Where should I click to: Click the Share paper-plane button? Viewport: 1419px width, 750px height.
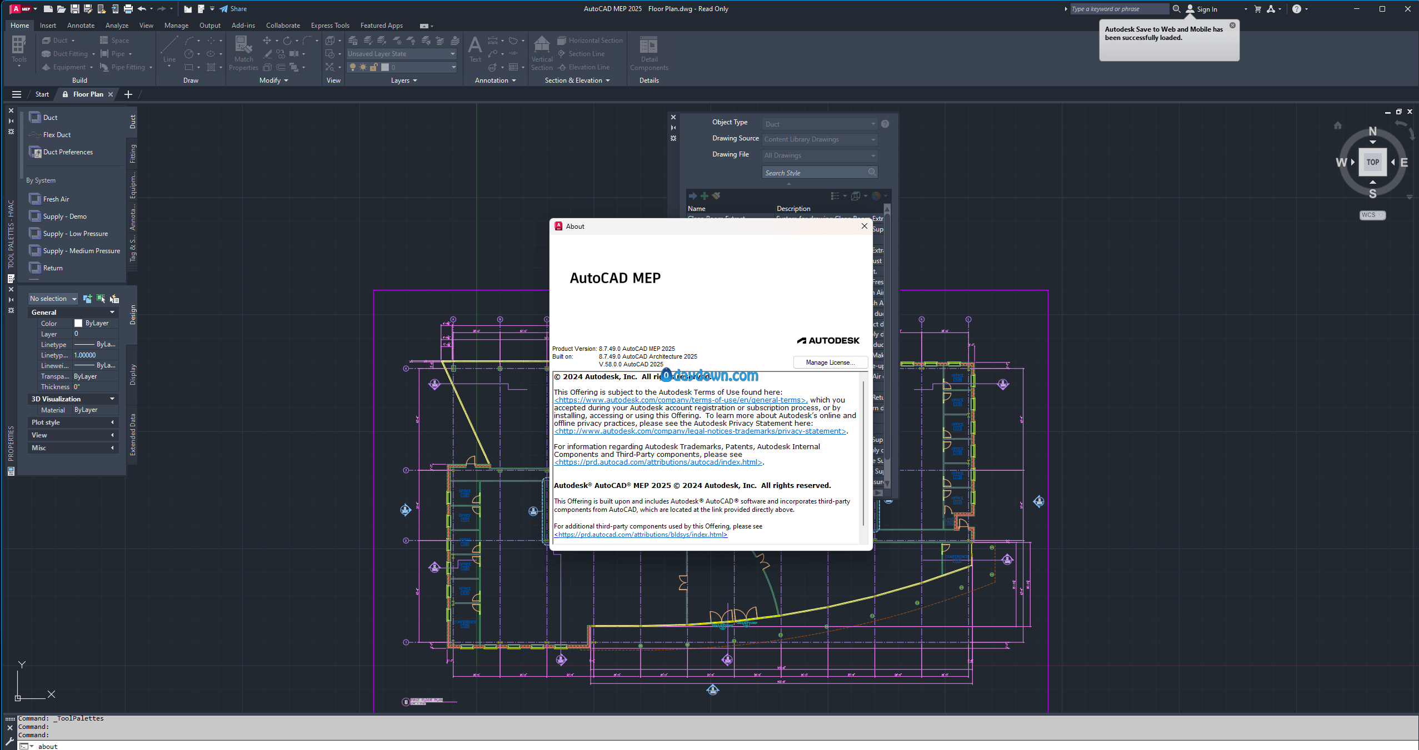233,9
